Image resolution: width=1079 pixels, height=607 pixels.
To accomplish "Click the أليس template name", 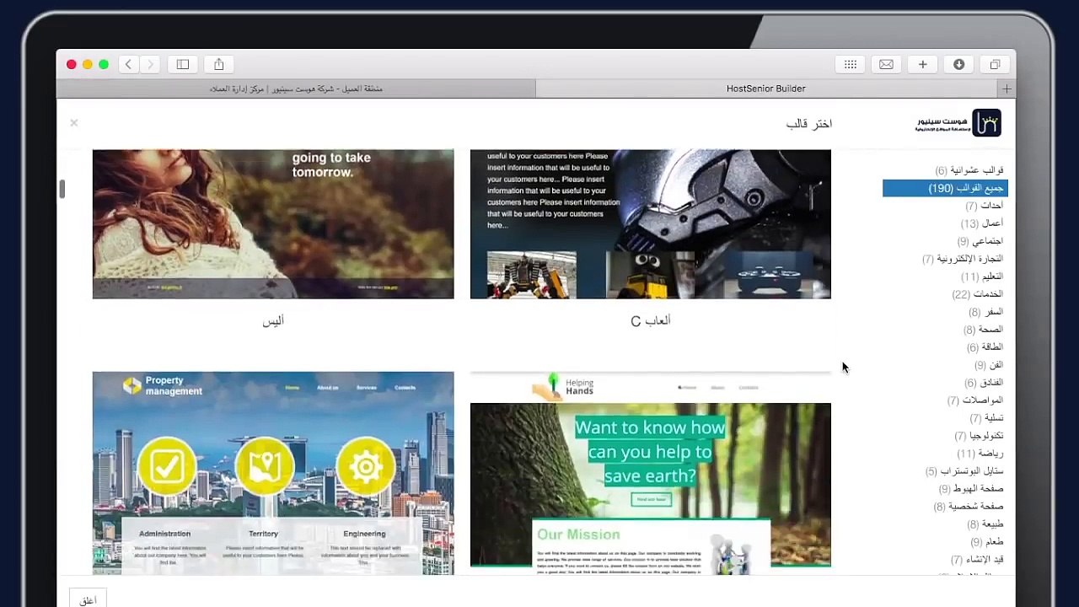I will point(273,321).
